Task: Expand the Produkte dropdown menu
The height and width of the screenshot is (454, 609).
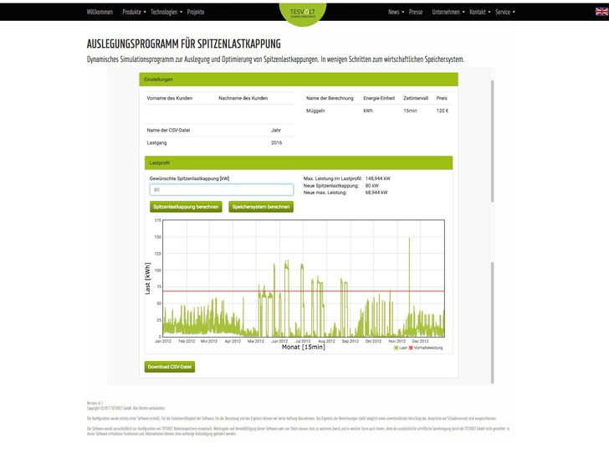Action: point(134,12)
